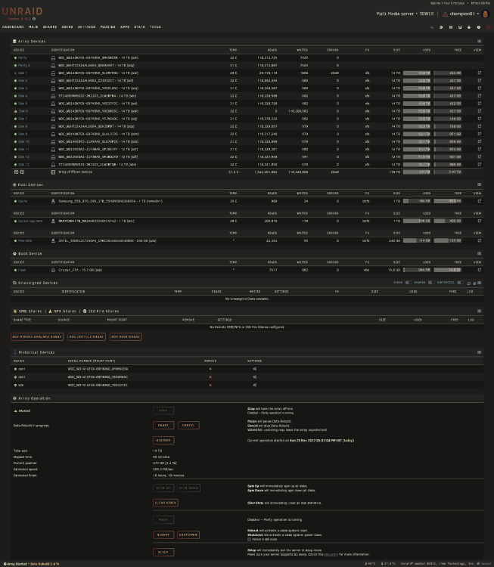The height and width of the screenshot is (567, 494).
Task: Click Add Remote SMB/NFS Share button
Action: pyautogui.click(x=37, y=336)
